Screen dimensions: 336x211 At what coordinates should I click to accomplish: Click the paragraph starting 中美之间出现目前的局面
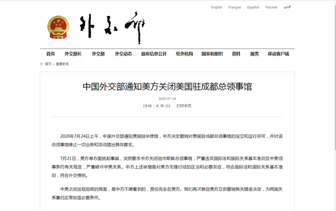(167, 194)
